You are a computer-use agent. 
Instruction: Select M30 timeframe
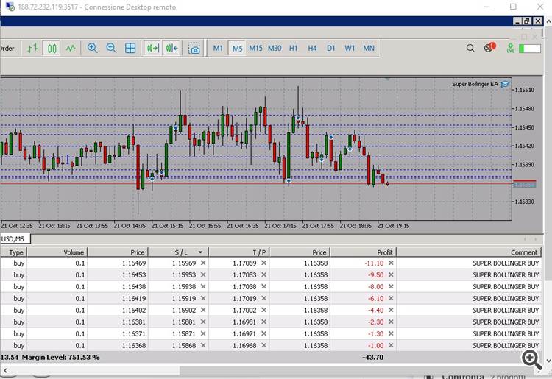(x=275, y=49)
